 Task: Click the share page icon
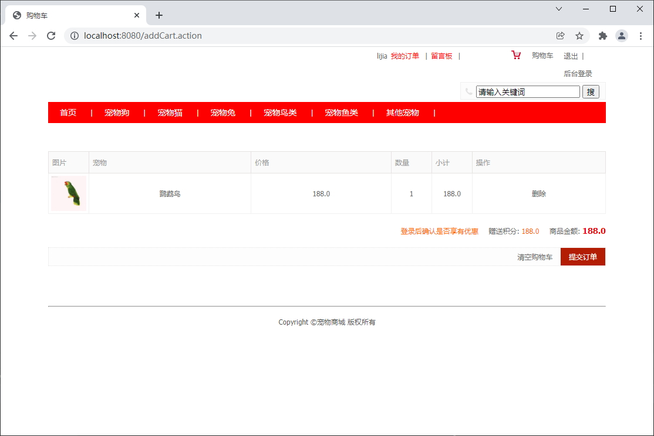point(561,36)
